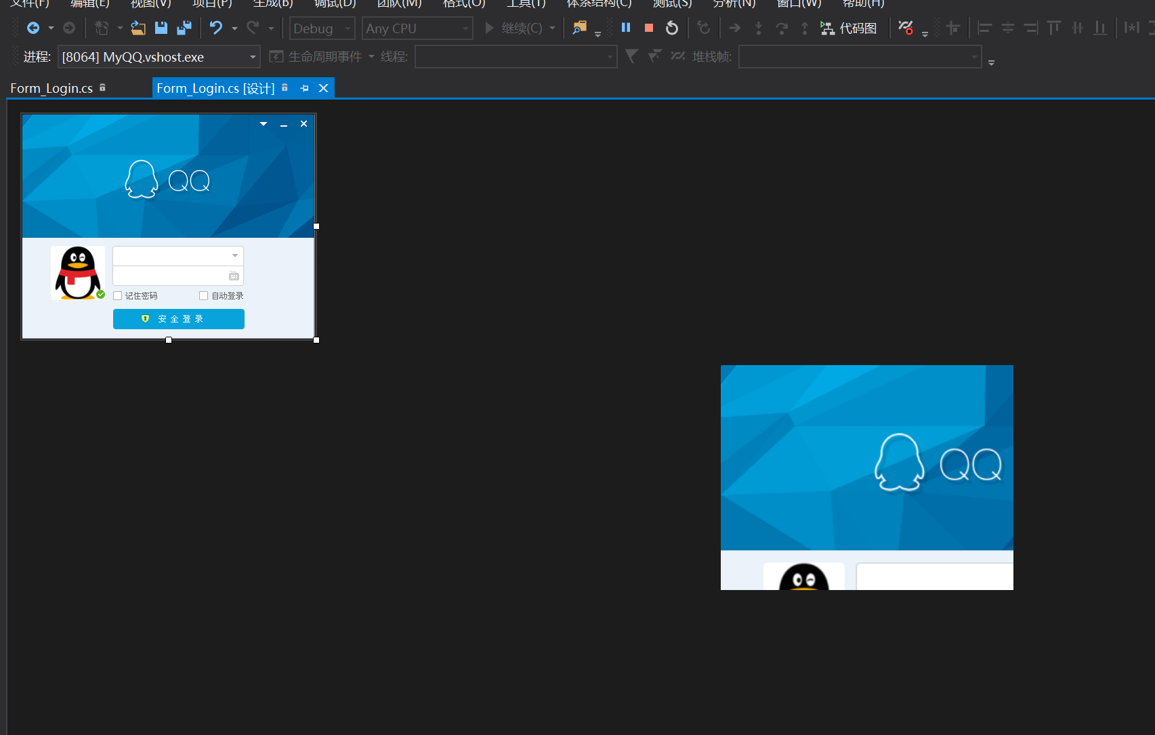The image size is (1155, 735).
Task: Click the Align Centers icon
Action: [1008, 28]
